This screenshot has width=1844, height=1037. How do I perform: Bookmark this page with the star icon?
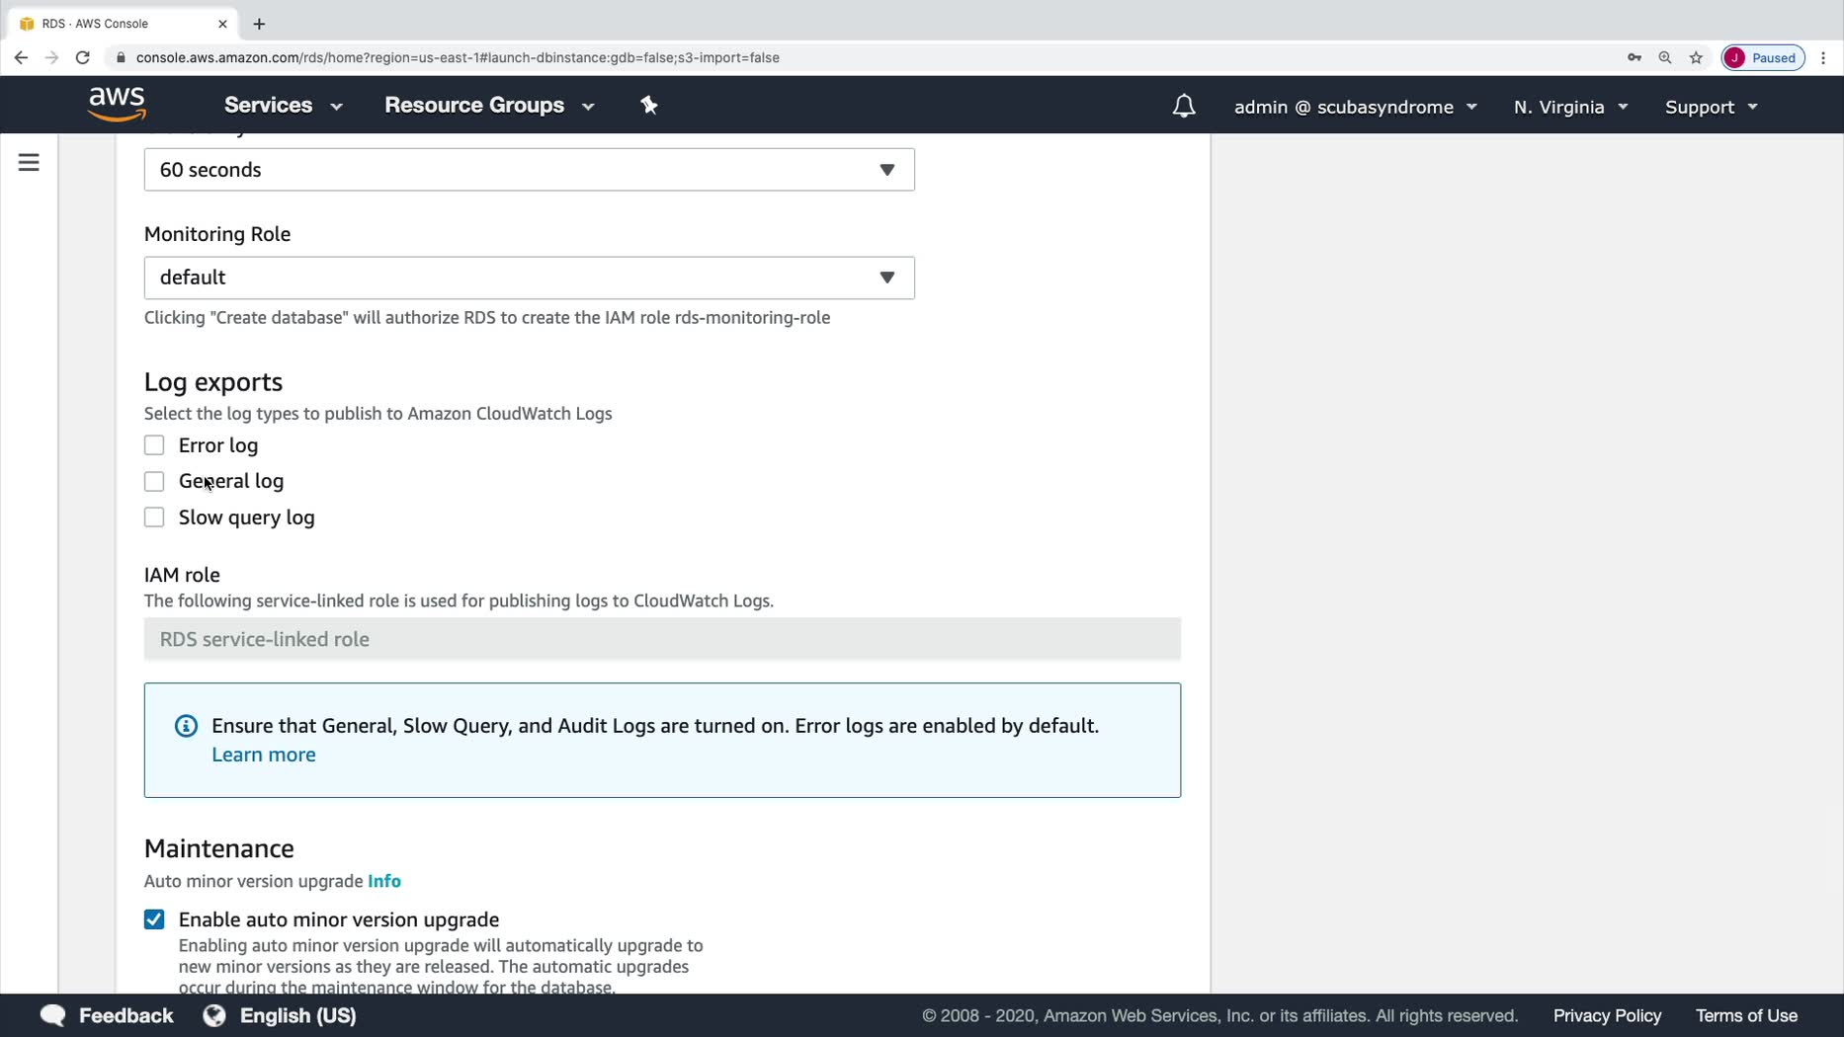coord(1697,57)
